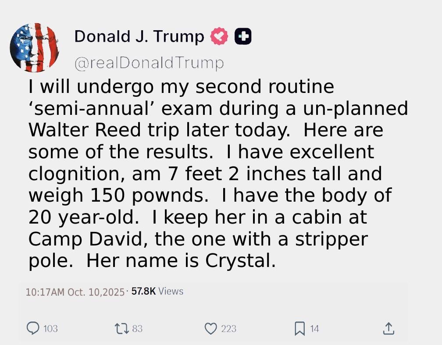Click the words "Camp David" in the post

click(x=82, y=239)
